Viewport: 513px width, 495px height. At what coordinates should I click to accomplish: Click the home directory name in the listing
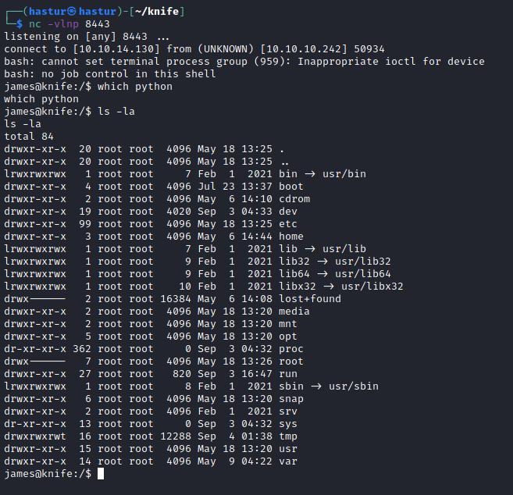pyautogui.click(x=291, y=237)
